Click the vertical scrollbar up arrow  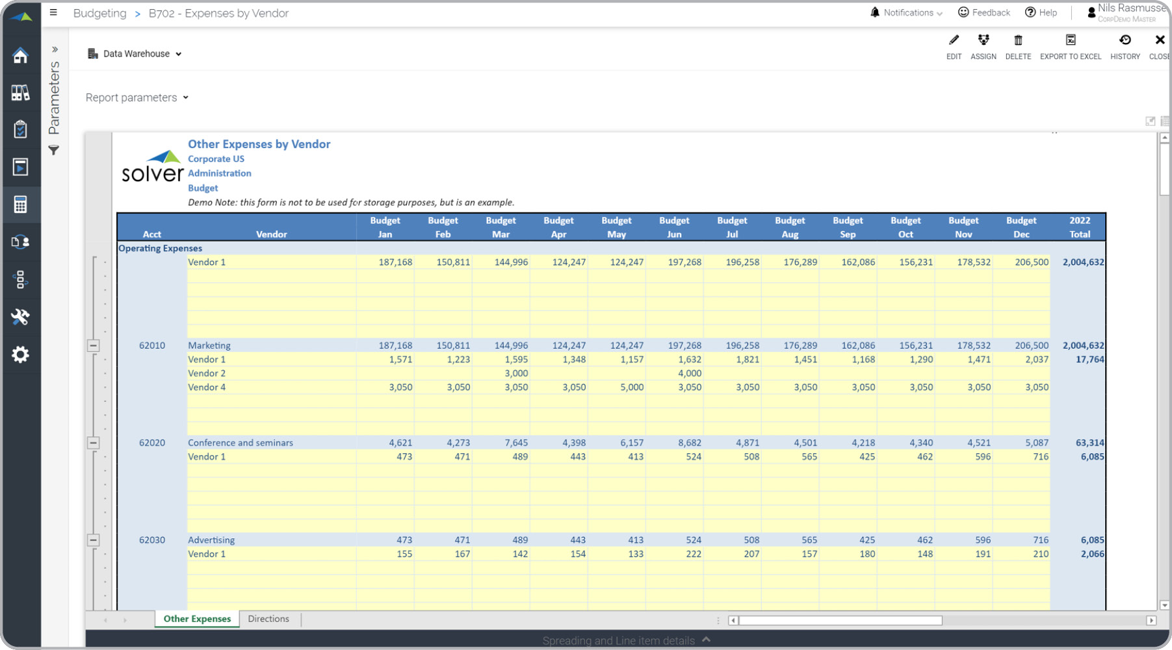[x=1165, y=138]
